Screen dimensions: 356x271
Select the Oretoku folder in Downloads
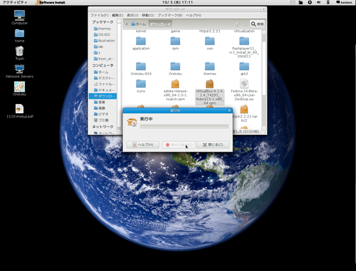(175, 69)
